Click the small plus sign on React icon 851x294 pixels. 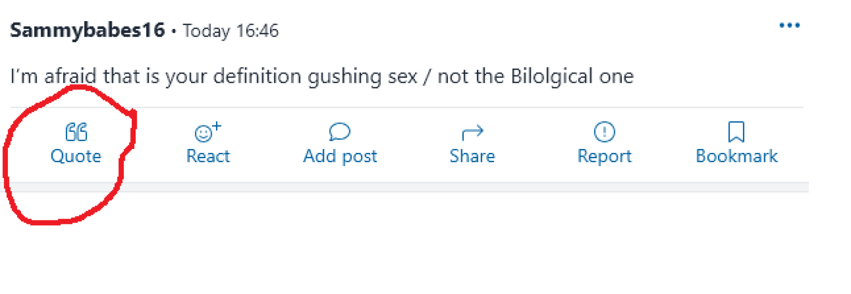pyautogui.click(x=216, y=126)
